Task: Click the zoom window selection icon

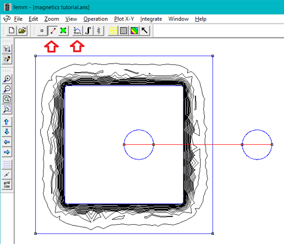Action: [x=7, y=110]
